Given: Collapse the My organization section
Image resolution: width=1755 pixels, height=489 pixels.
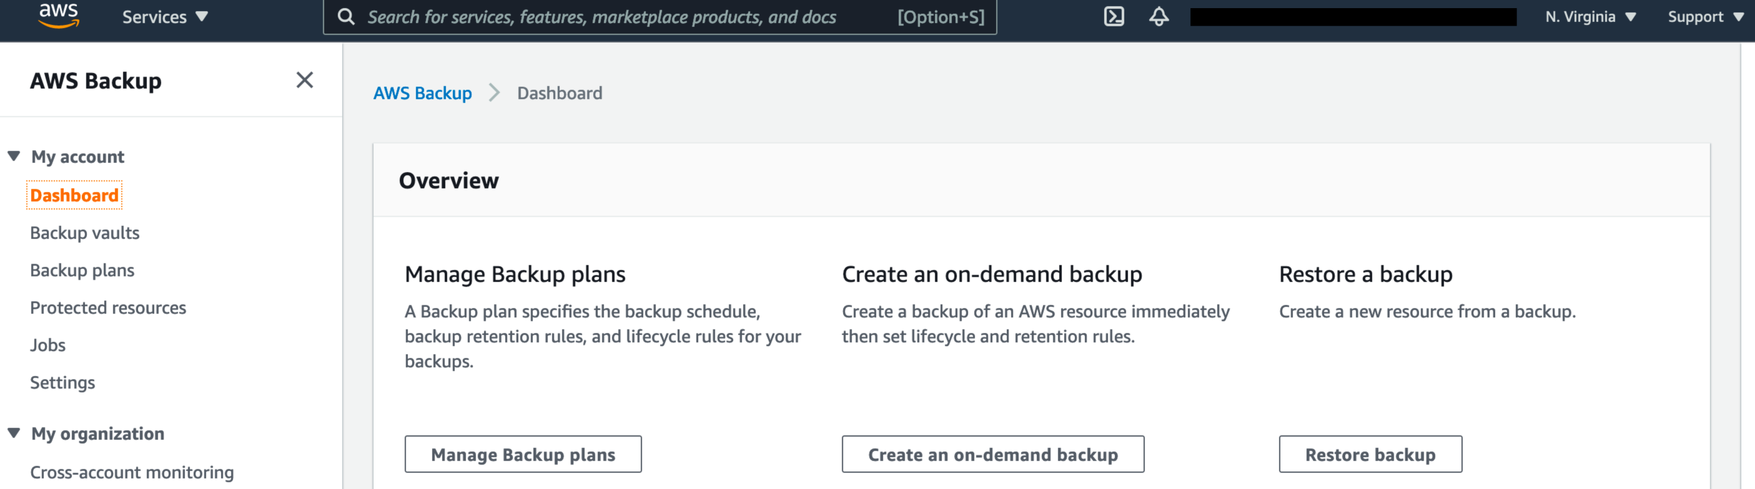Looking at the screenshot, I should tap(14, 433).
